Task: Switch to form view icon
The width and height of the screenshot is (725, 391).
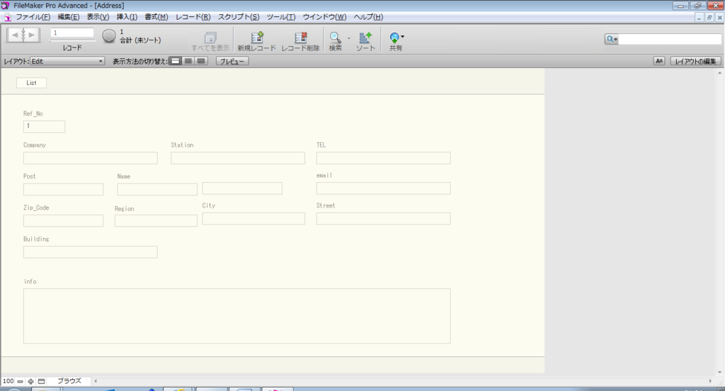Action: click(x=176, y=61)
